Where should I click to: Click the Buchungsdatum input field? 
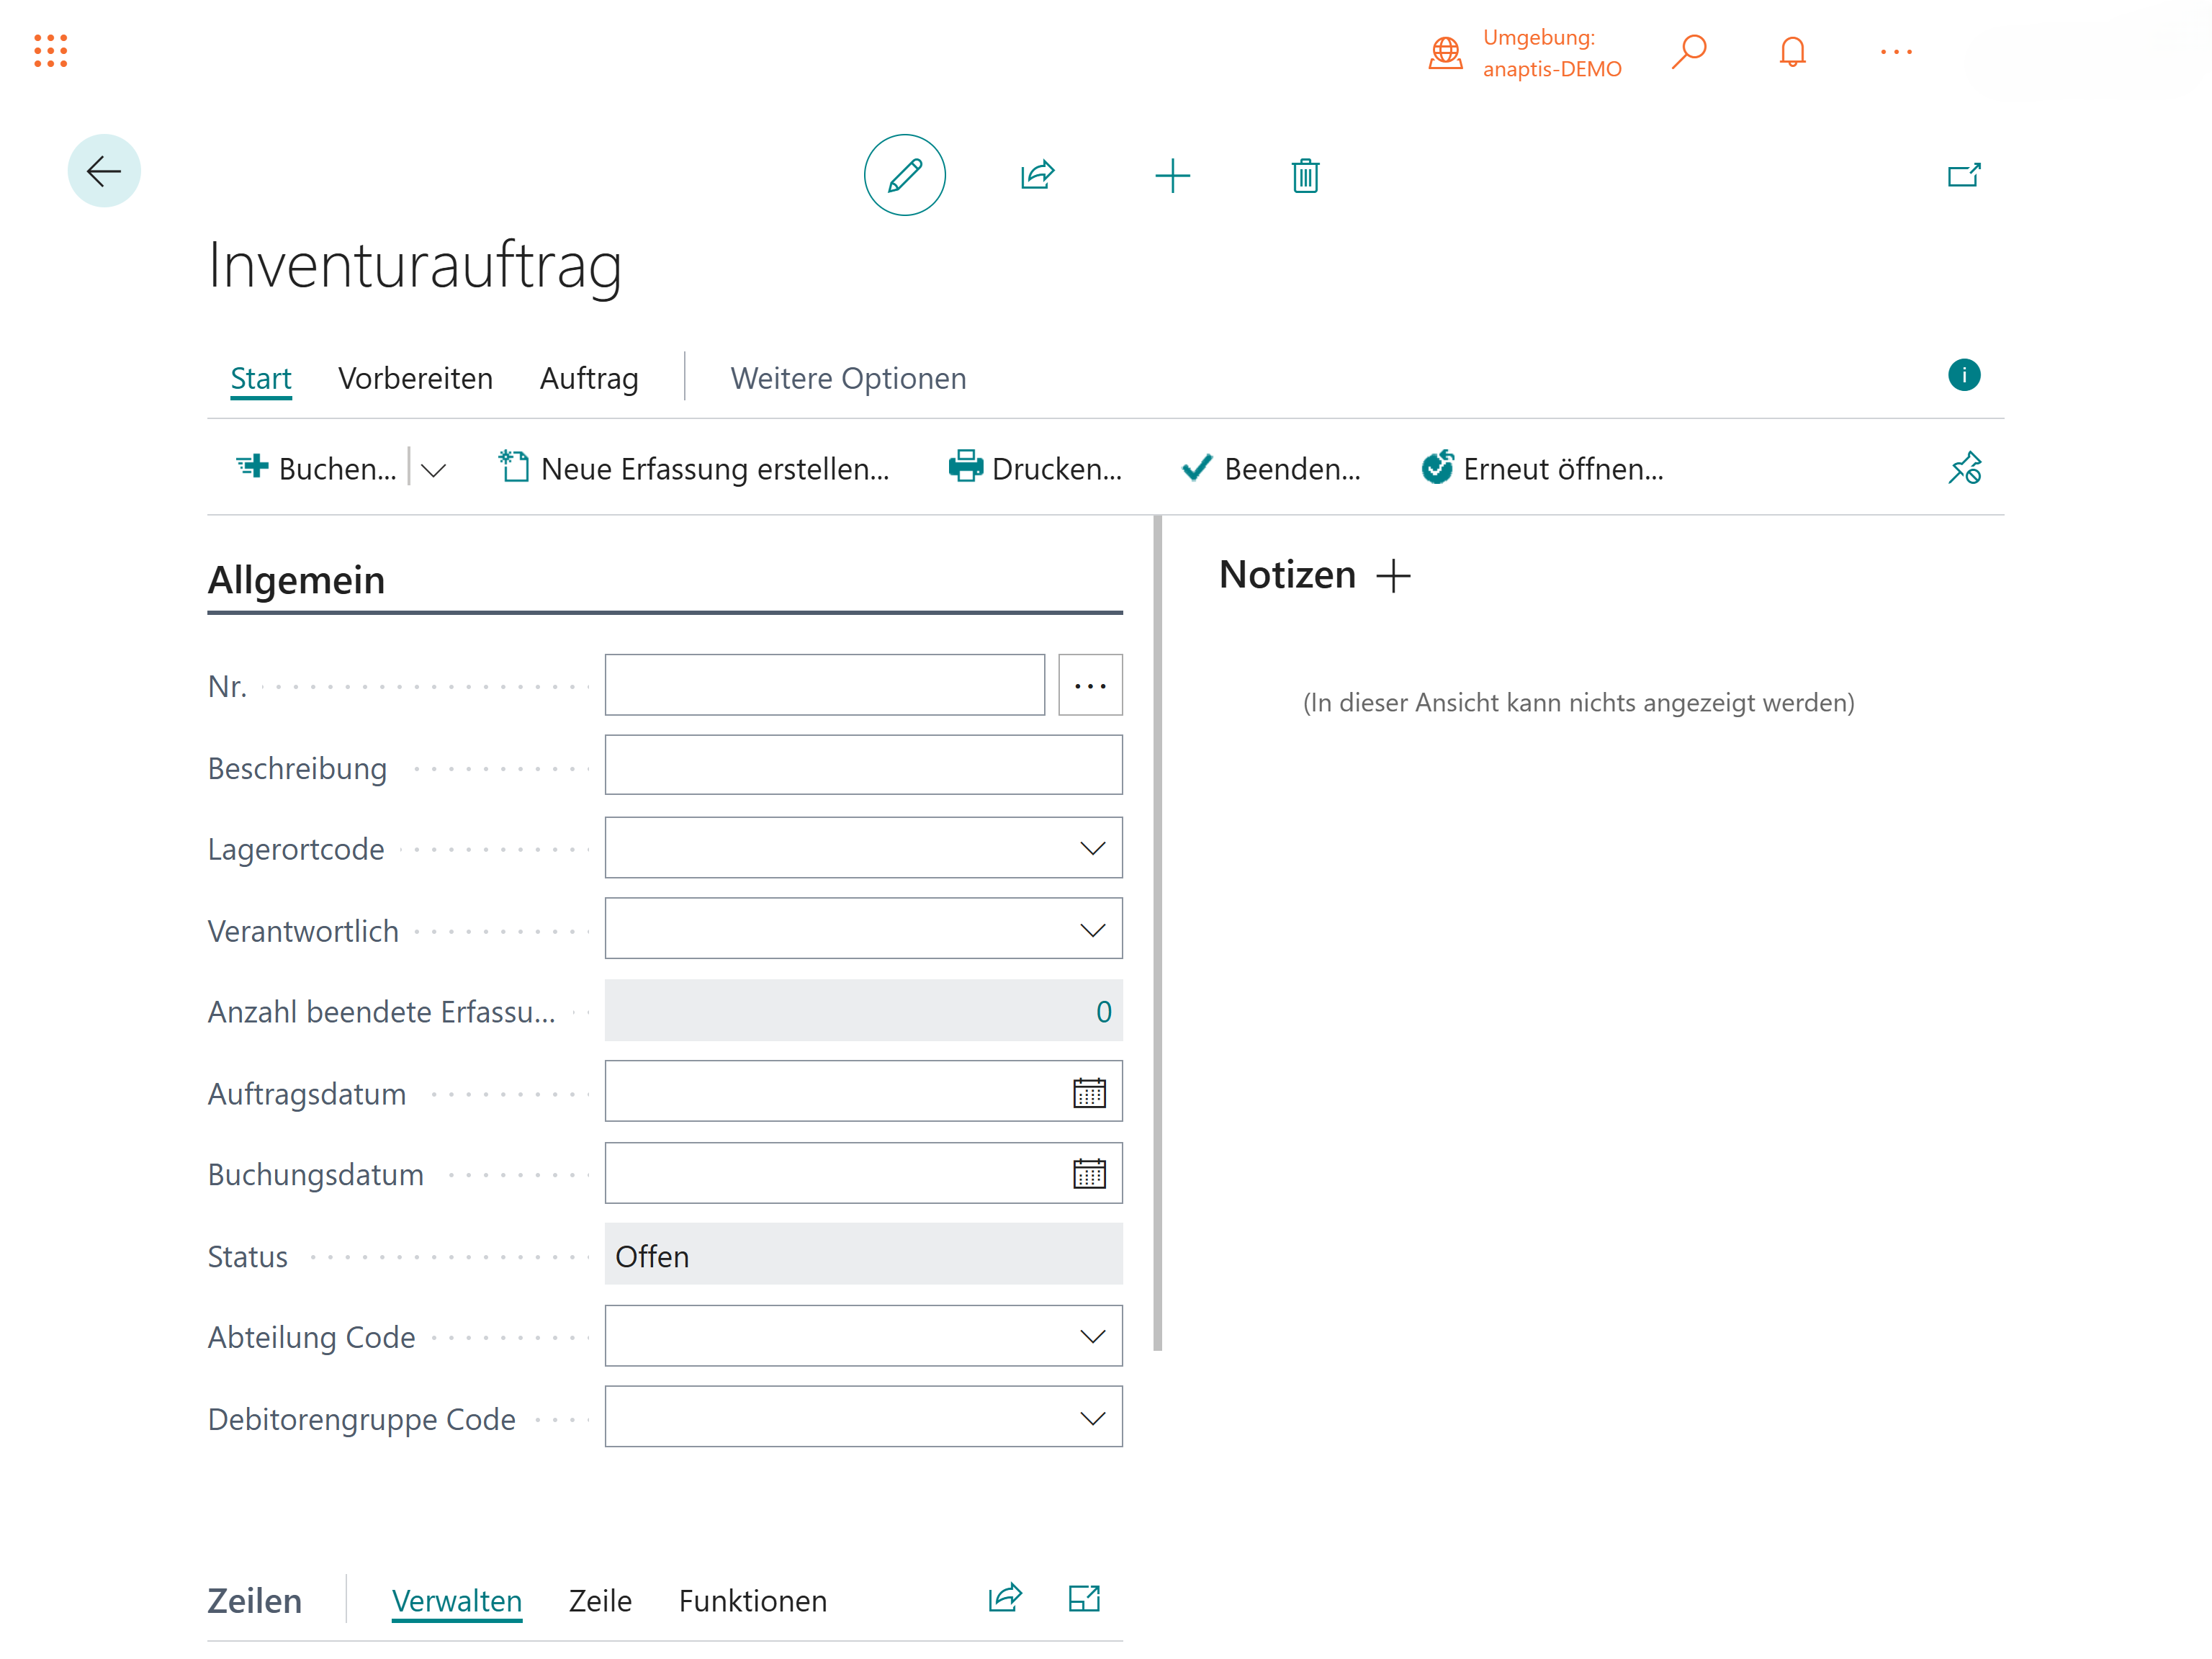point(863,1173)
